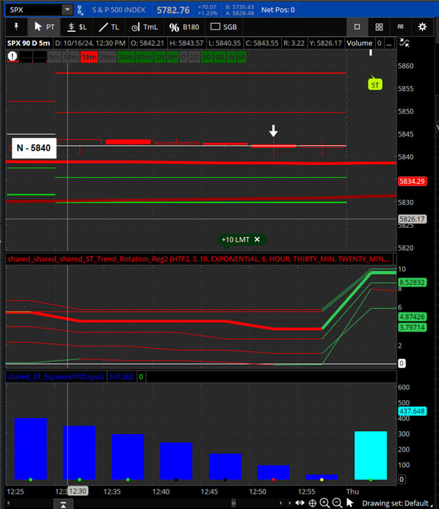Click the D daily timeframe label
The height and width of the screenshot is (509, 439).
click(183, 57)
